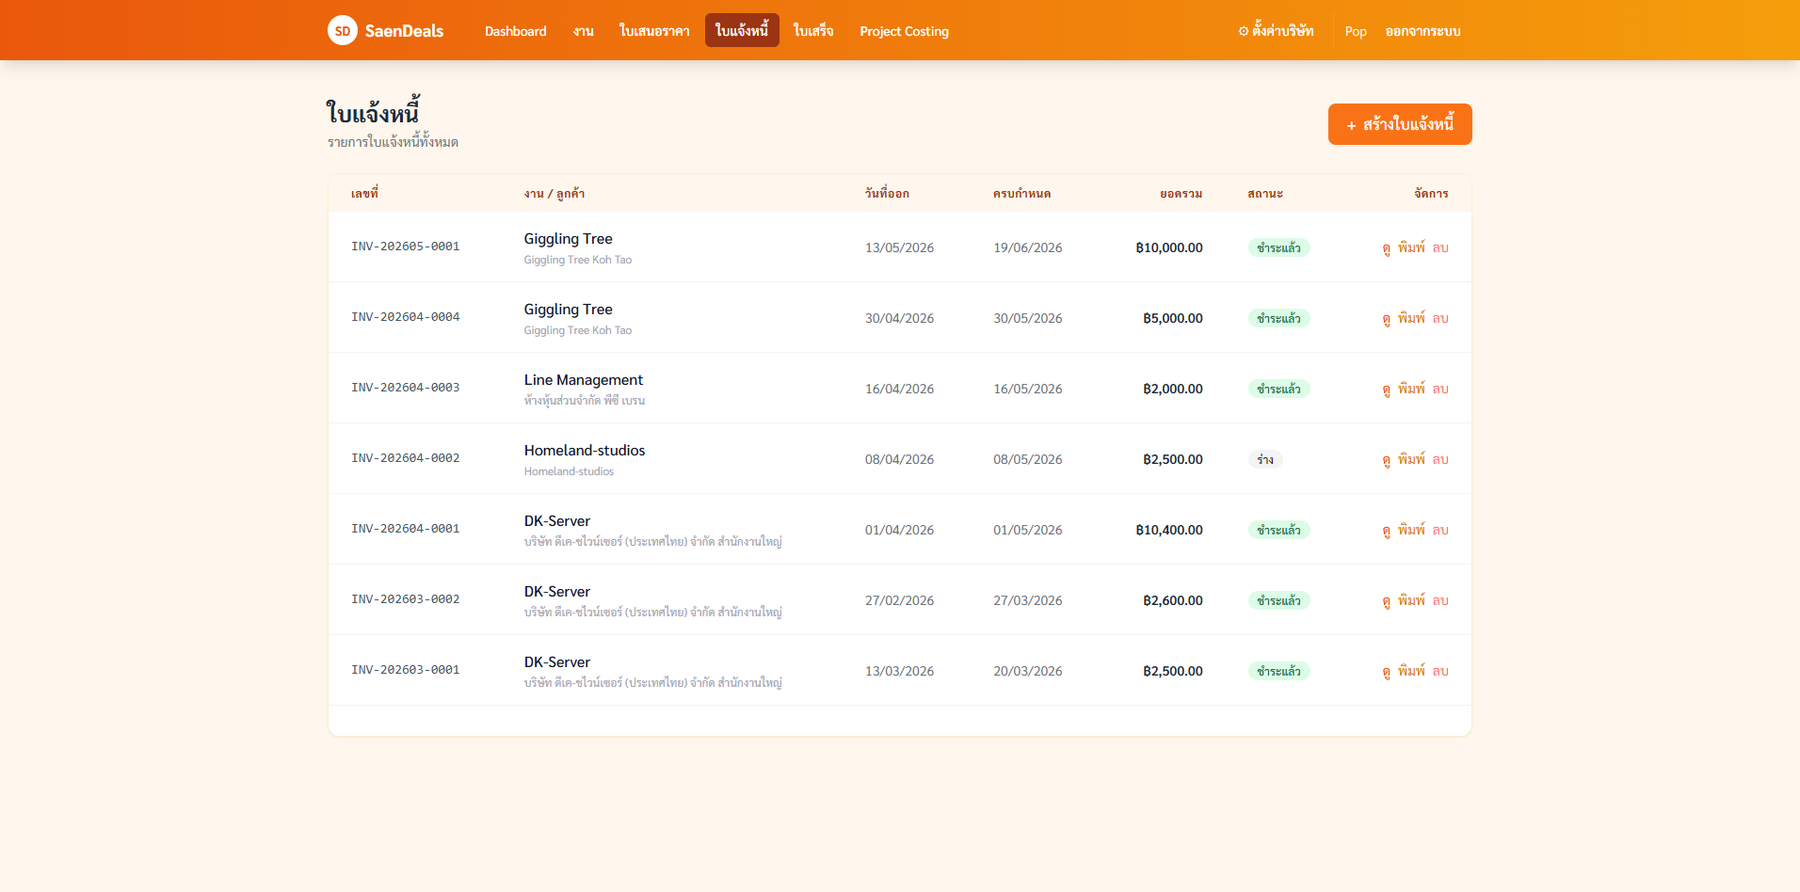Click the ร่าง draft status badge

click(1265, 459)
